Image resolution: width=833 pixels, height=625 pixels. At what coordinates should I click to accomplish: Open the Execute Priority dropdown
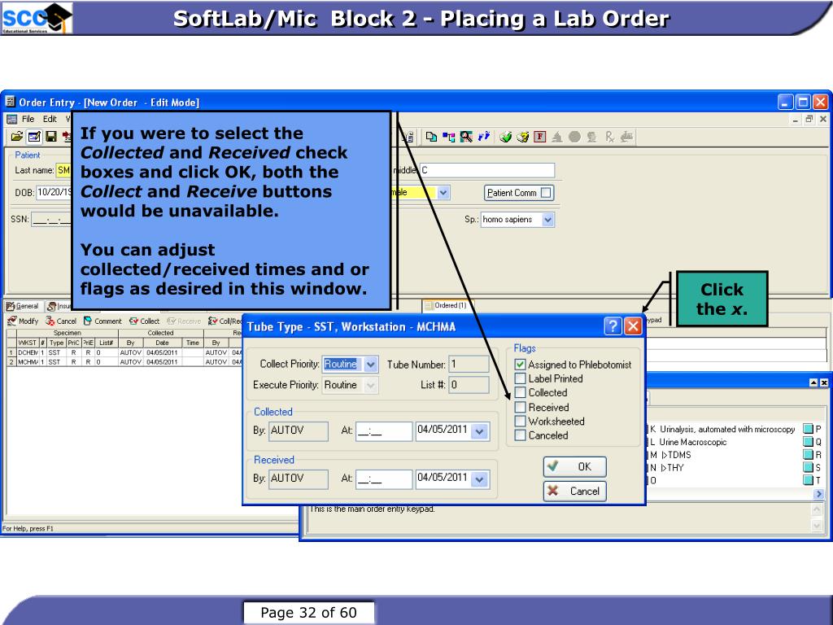(x=370, y=385)
